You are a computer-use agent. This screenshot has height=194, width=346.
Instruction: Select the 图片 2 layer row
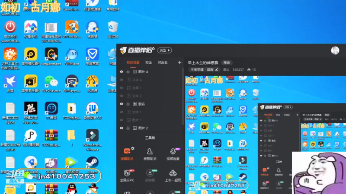[x=151, y=128]
